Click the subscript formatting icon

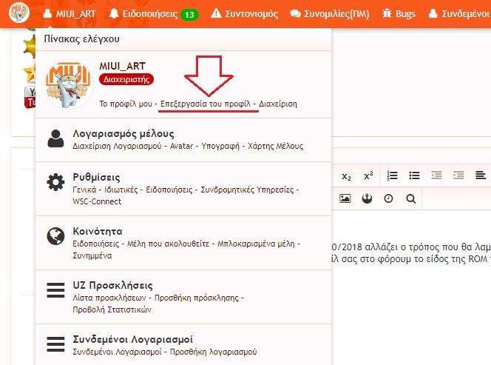tap(346, 176)
